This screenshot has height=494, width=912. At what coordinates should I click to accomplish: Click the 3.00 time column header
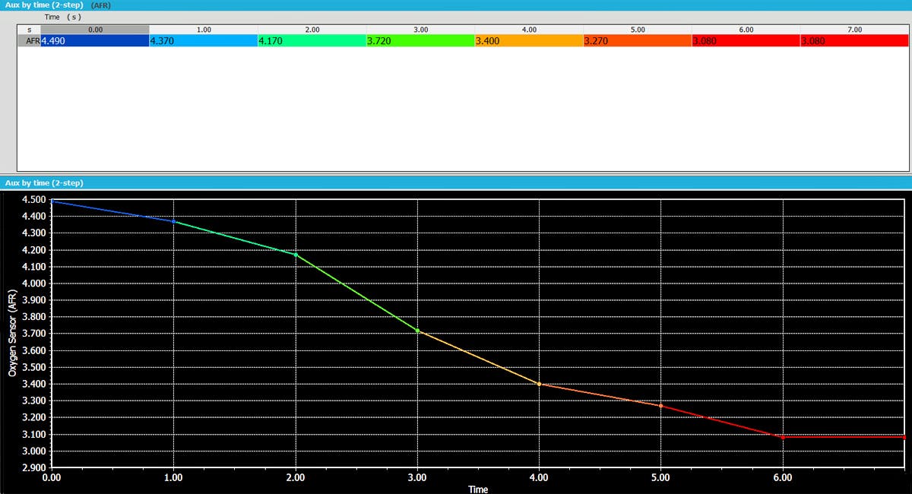420,29
